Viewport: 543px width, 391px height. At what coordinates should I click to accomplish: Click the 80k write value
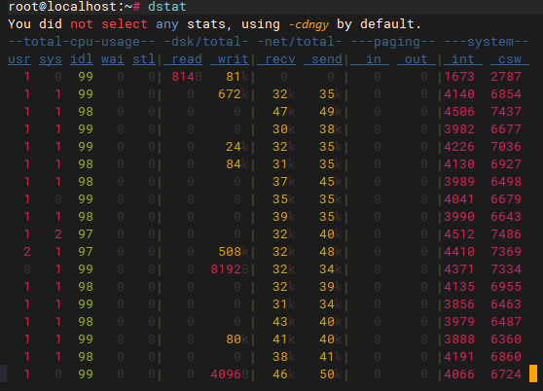(x=236, y=339)
